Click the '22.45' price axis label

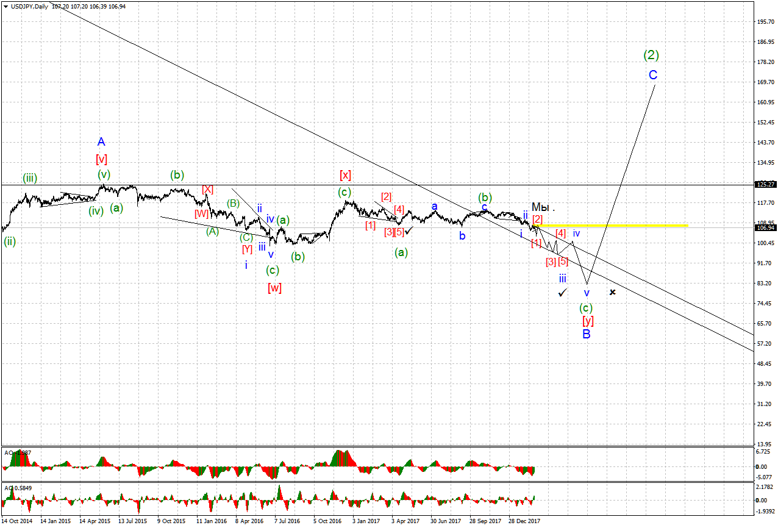click(x=764, y=424)
